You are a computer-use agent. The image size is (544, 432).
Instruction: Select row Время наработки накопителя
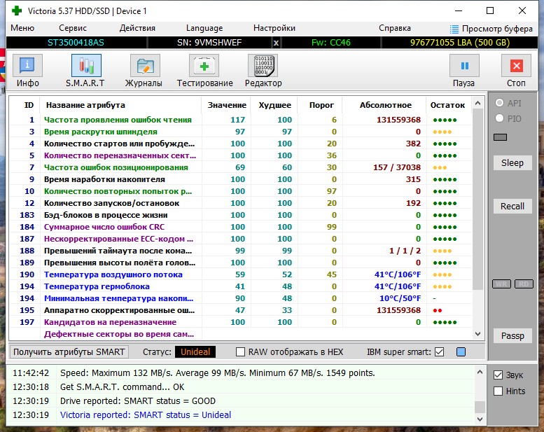pyautogui.click(x=240, y=179)
